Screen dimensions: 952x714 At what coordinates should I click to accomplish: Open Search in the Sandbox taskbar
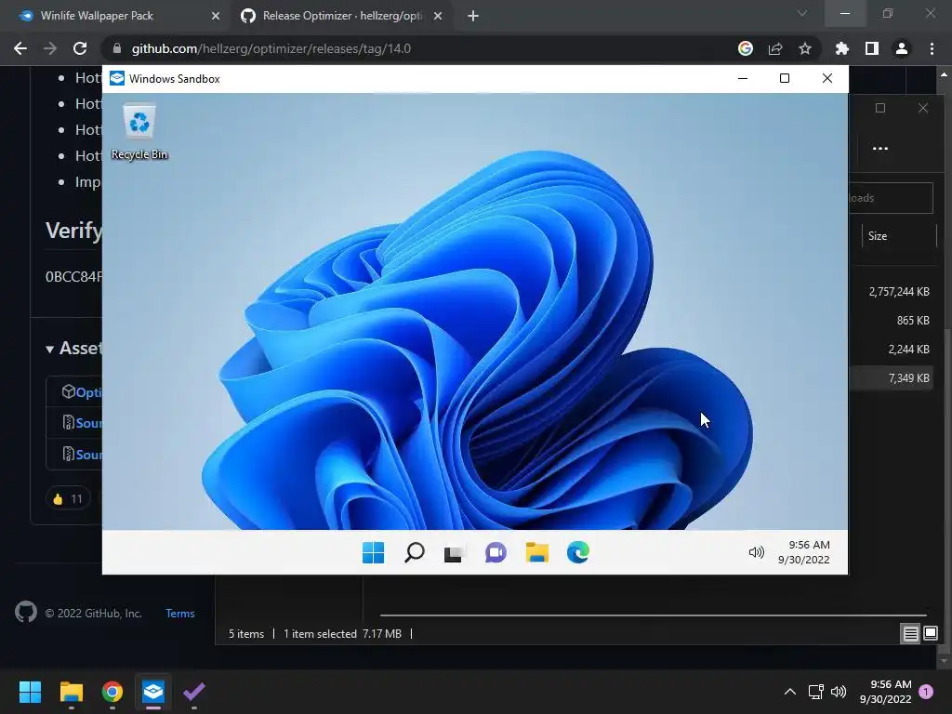[414, 552]
